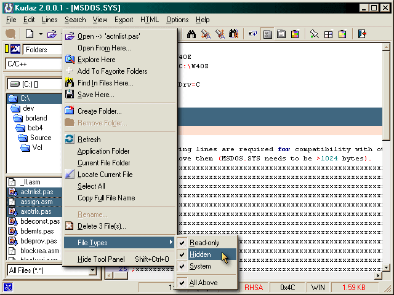Viewport: 394px width, 295px height.
Task: Open the Search menu
Action: click(x=75, y=20)
